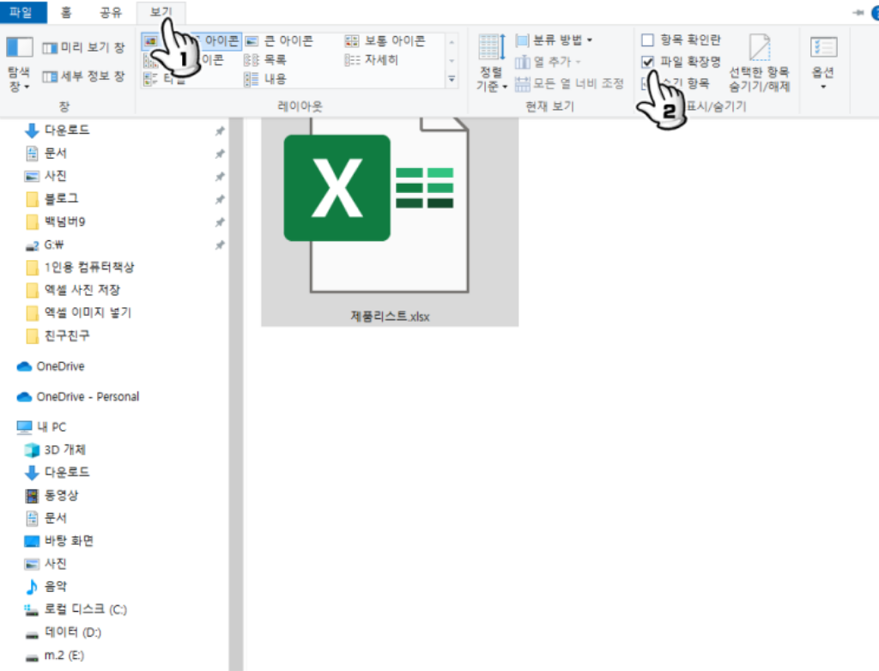Open the 동영상 folder
Image resolution: width=879 pixels, height=671 pixels.
point(52,496)
